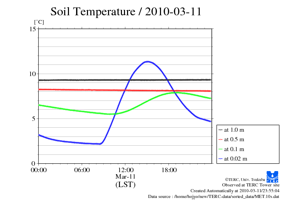Click the TERC logo icon

tap(273, 177)
